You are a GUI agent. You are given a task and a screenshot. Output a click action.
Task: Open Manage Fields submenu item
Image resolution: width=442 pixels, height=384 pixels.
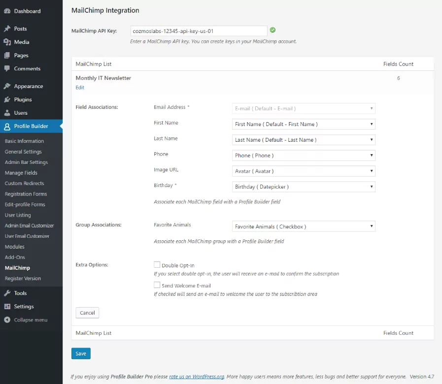pos(21,173)
